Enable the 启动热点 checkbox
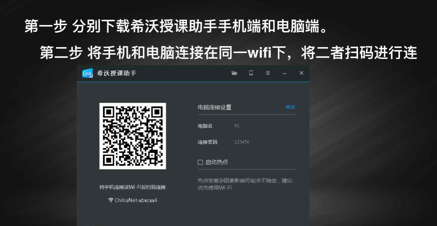The height and width of the screenshot is (226, 437). tap(200, 162)
